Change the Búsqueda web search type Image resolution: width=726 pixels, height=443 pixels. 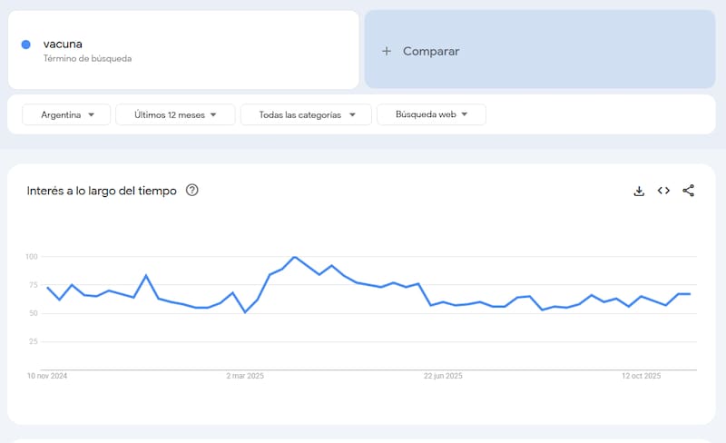pos(431,114)
